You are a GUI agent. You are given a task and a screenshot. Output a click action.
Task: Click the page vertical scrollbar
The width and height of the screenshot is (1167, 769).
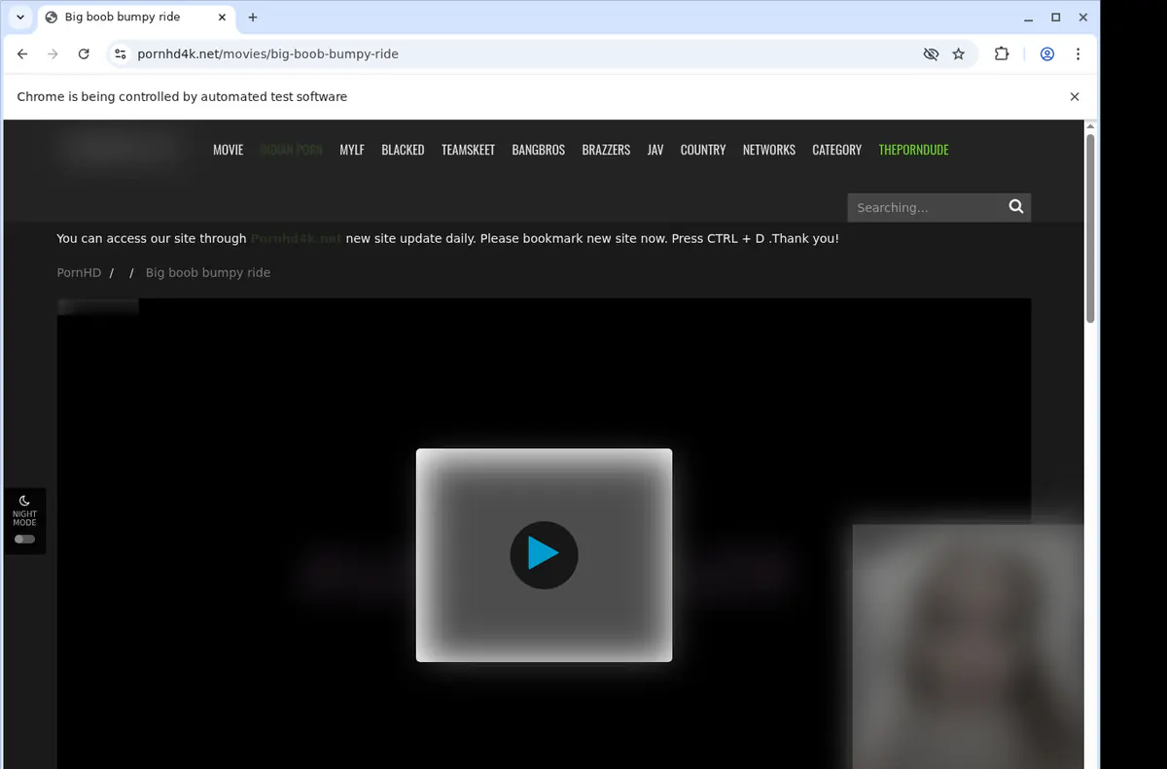pyautogui.click(x=1090, y=228)
